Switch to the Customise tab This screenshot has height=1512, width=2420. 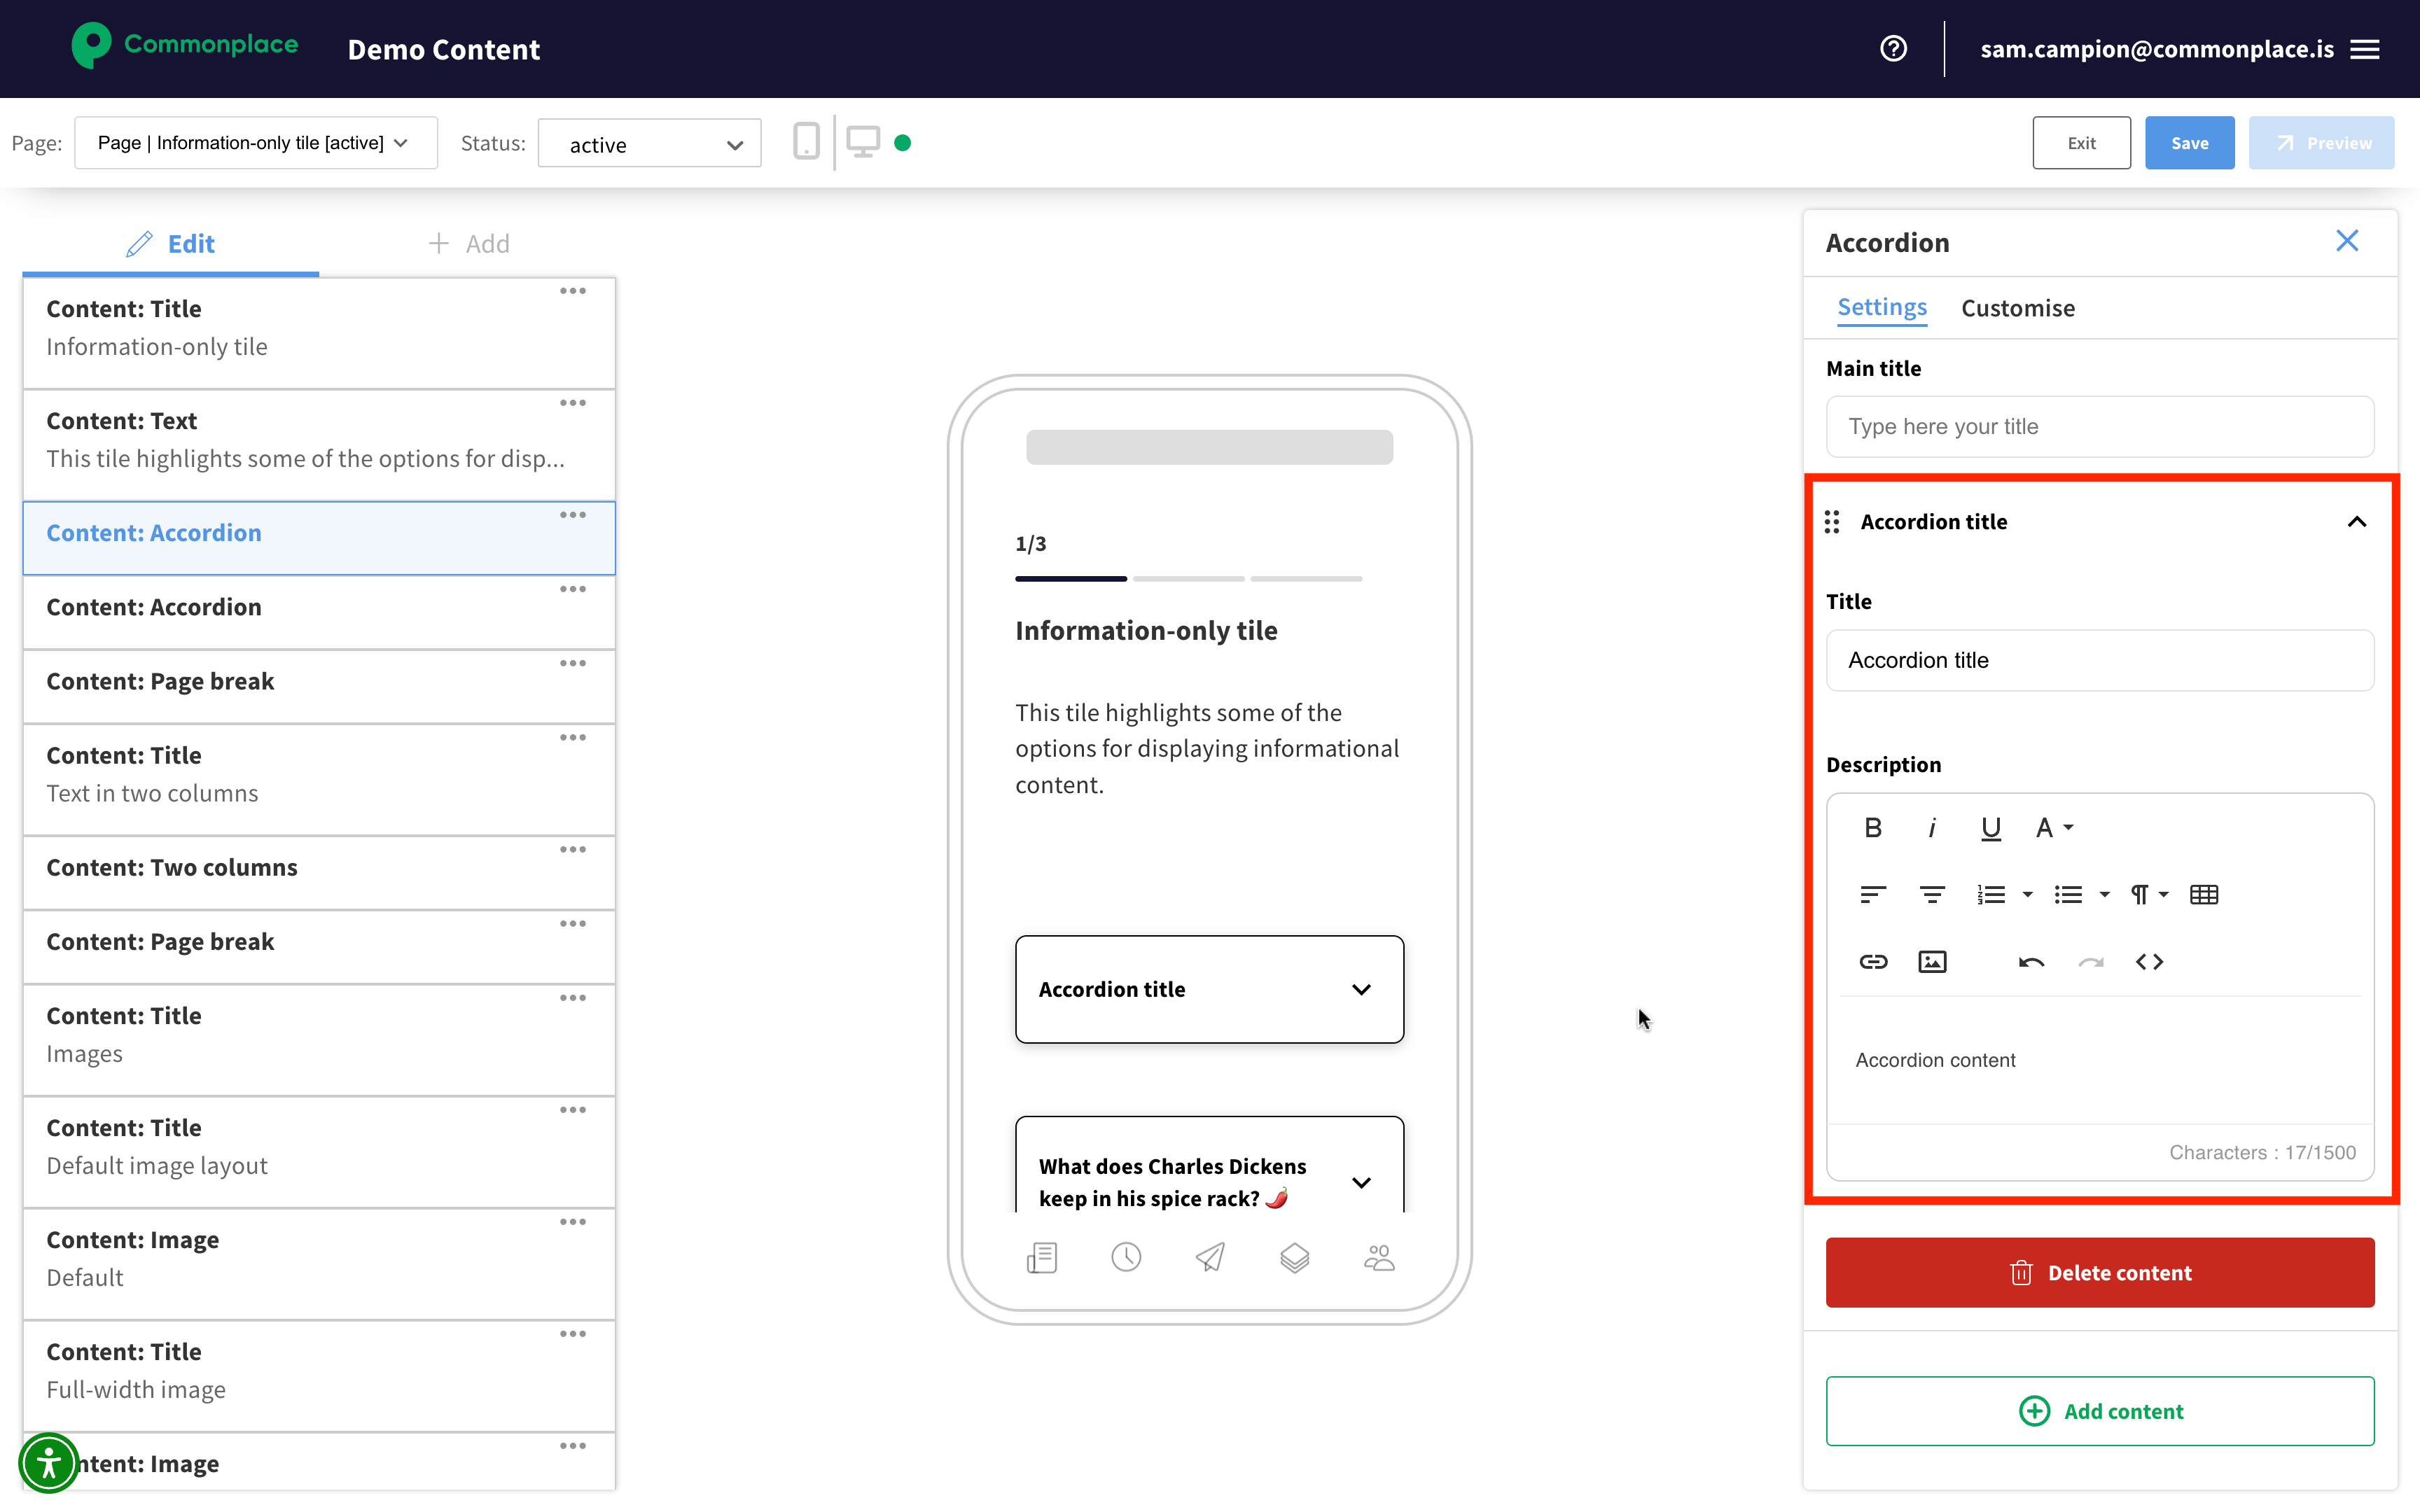[x=2017, y=308]
